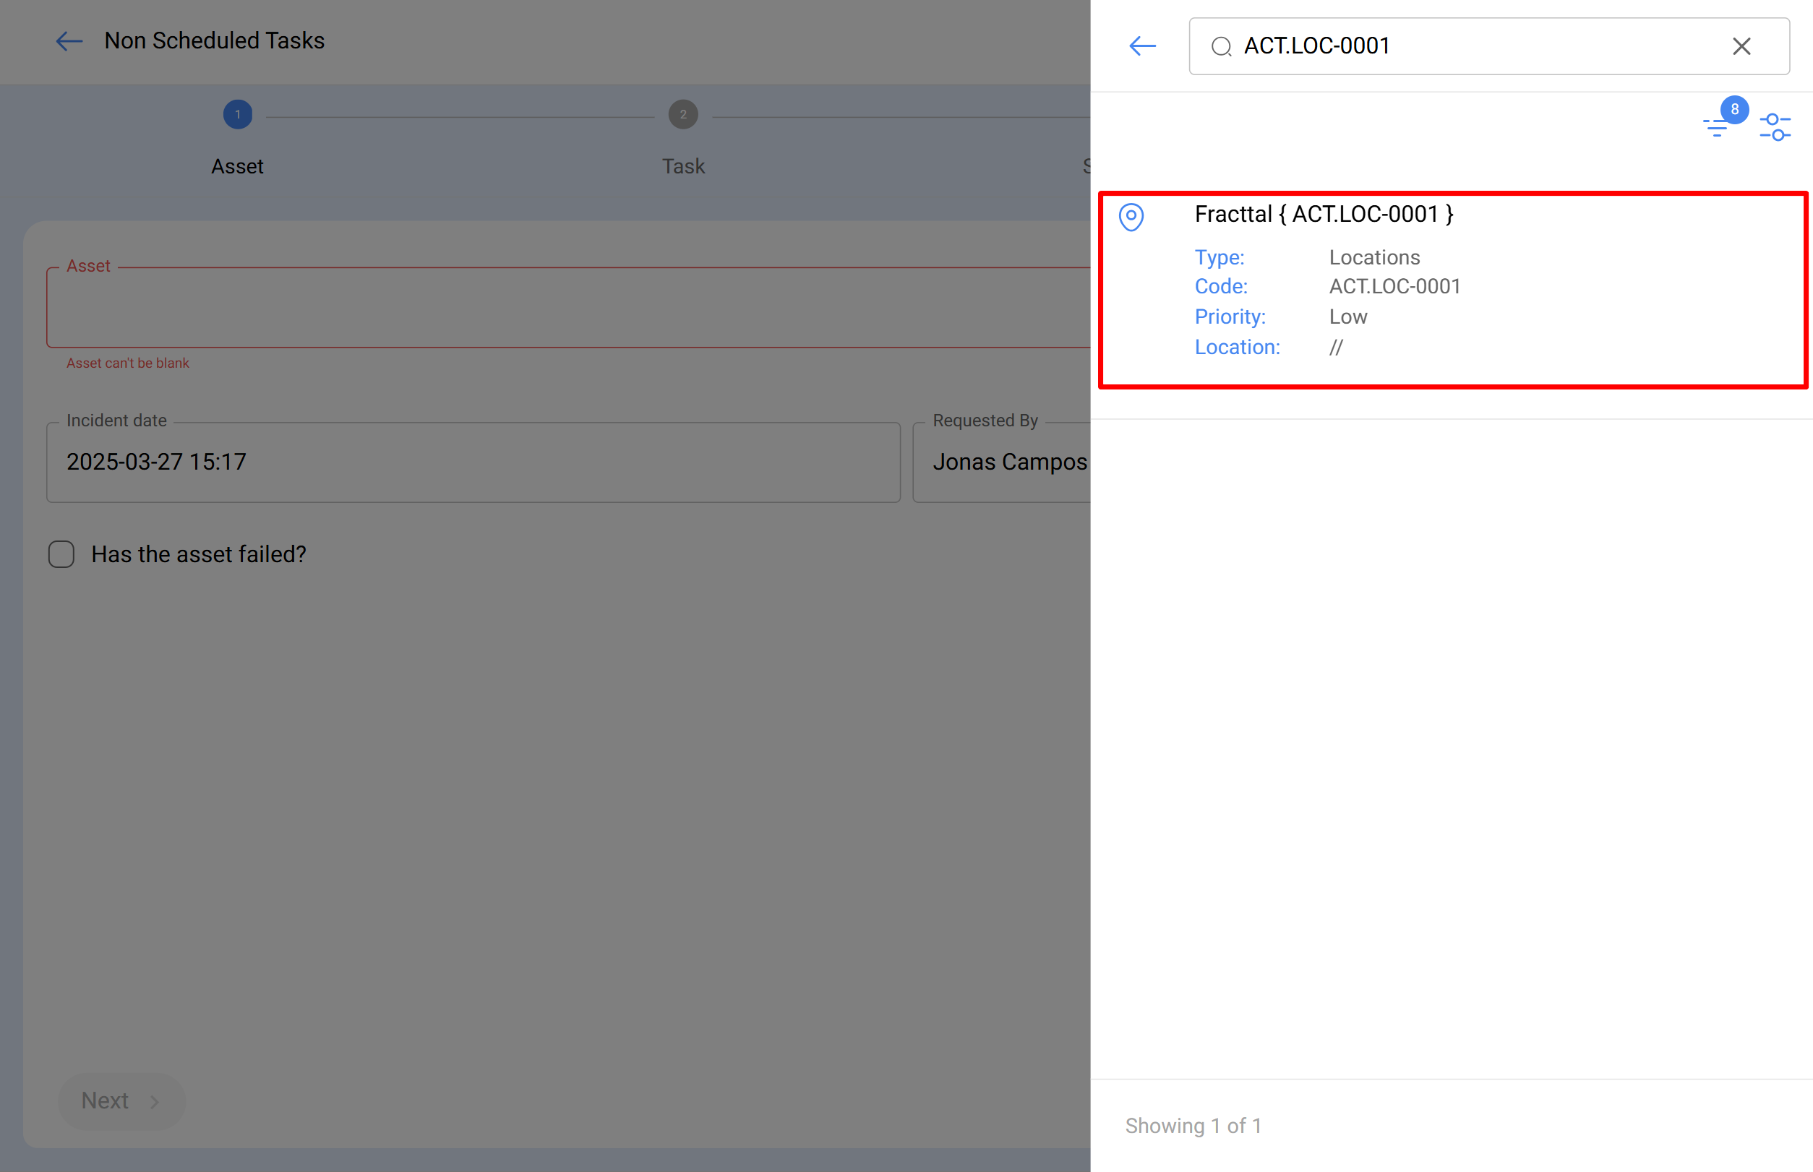The image size is (1813, 1172).
Task: Click 'Asset can't be blank' error message
Action: coord(128,363)
